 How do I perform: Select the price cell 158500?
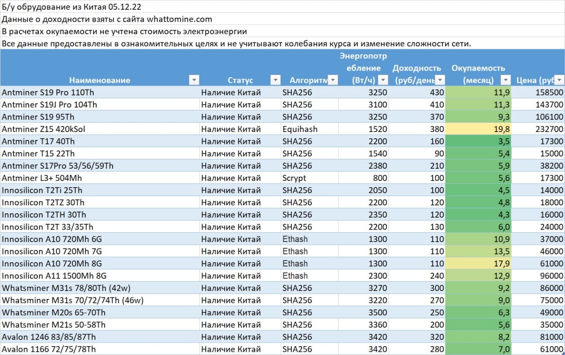[538, 92]
